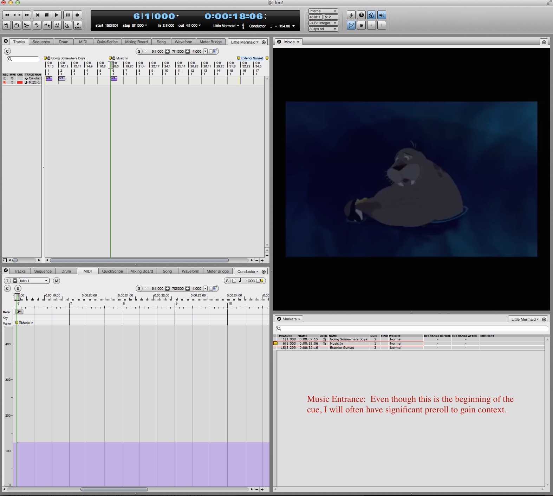The image size is (553, 496).
Task: Switch to Mixing Board tab in upper window
Action: coord(136,42)
